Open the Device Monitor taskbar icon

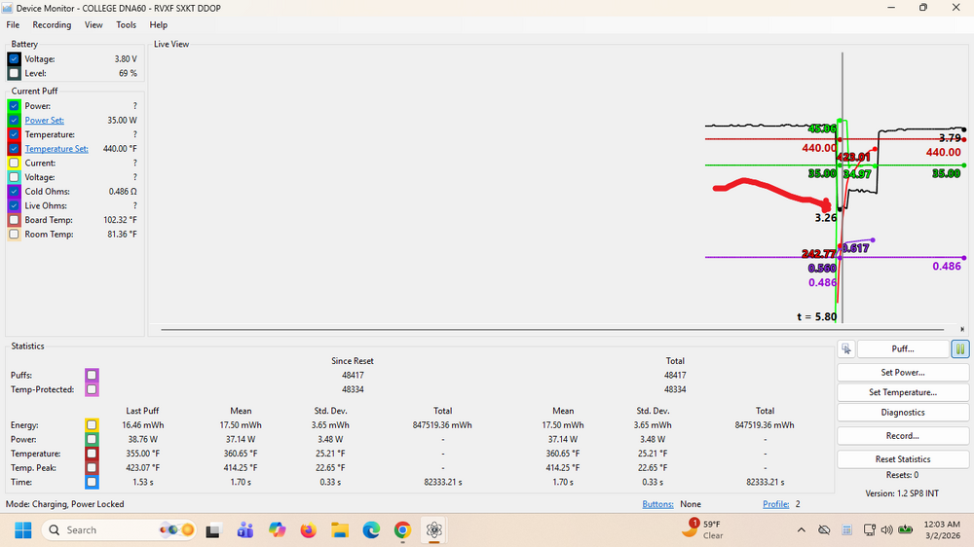tap(434, 530)
